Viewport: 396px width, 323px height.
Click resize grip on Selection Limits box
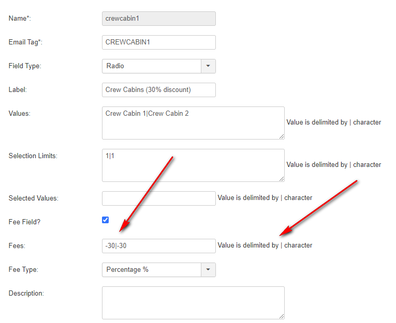point(282,179)
